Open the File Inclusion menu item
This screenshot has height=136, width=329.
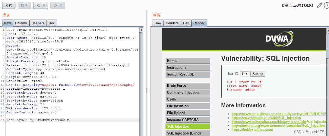[188, 106]
